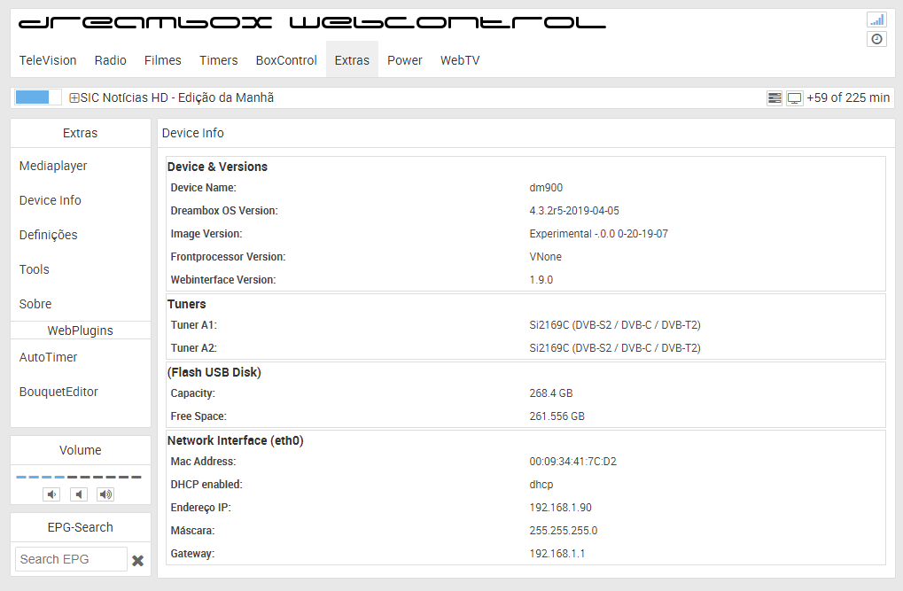
Task: Clear the EPG search with X icon
Action: [137, 561]
